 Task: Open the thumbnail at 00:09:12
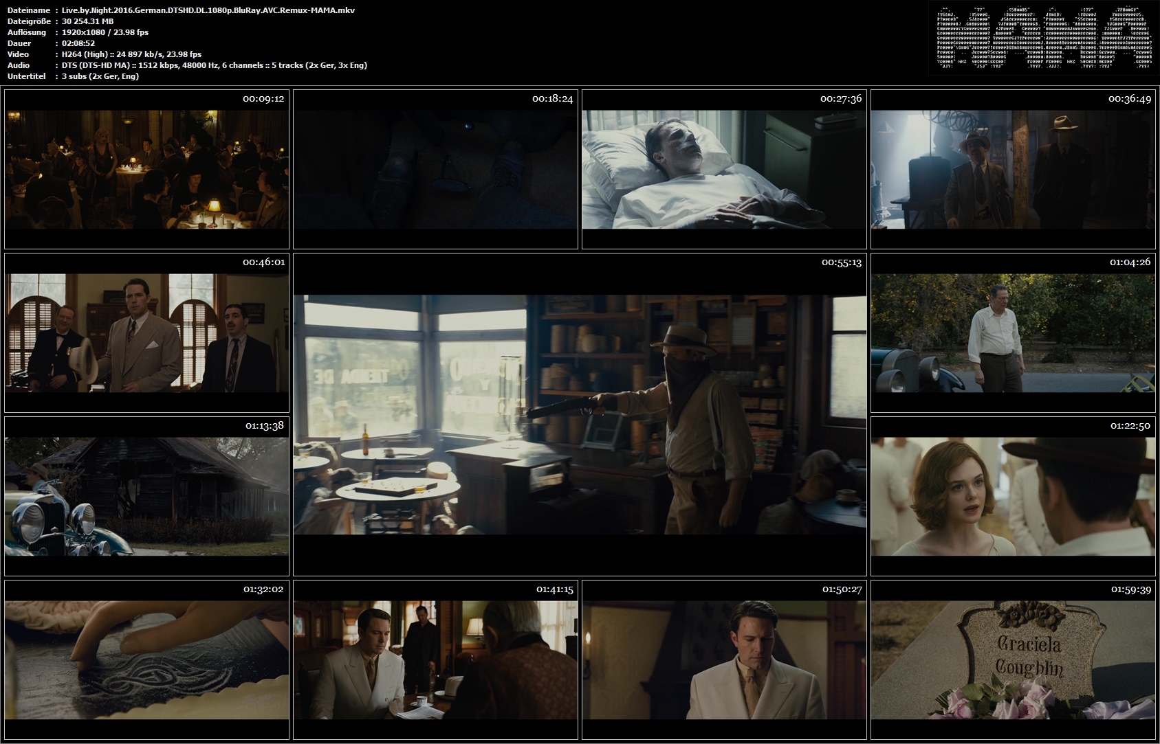tap(146, 169)
